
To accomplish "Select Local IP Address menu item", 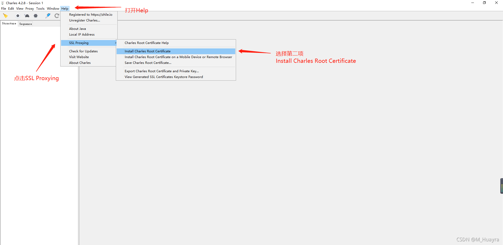I will pyautogui.click(x=89, y=35).
